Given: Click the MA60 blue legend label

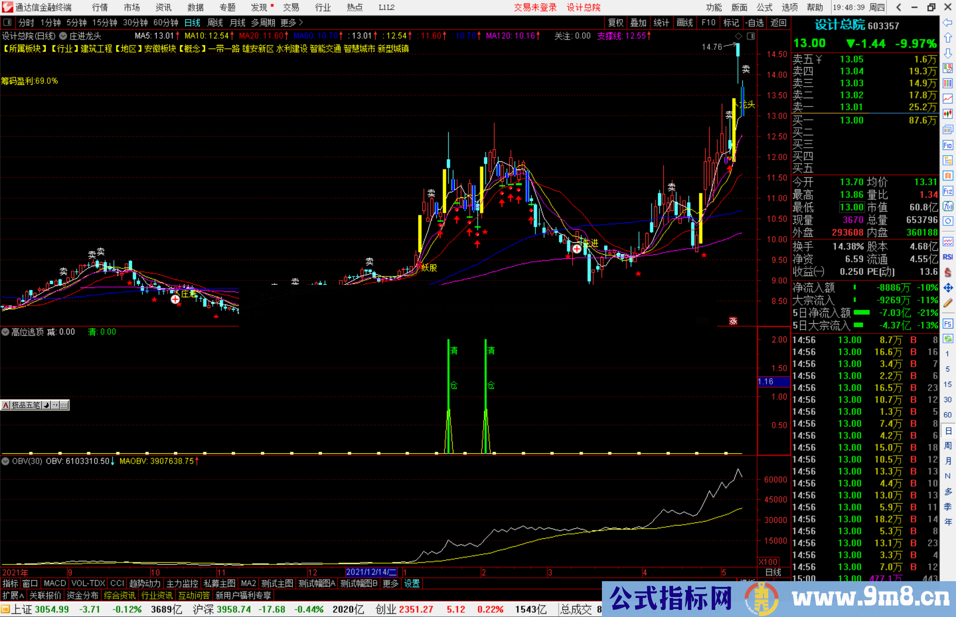Looking at the screenshot, I should pos(315,36).
